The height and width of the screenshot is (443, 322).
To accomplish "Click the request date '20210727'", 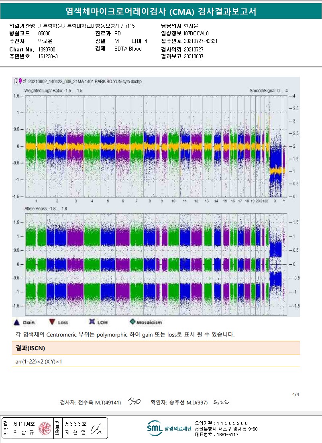I will tap(194, 49).
